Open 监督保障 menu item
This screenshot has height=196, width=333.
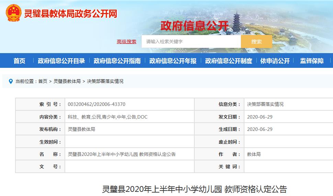[312, 61]
